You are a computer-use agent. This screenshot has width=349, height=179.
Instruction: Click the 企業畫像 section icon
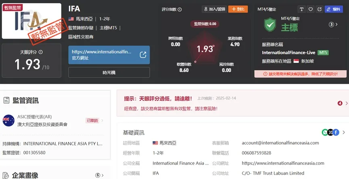tap(6, 175)
